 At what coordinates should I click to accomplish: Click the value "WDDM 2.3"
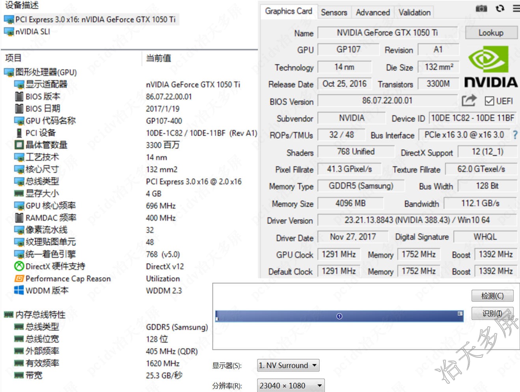(x=164, y=291)
